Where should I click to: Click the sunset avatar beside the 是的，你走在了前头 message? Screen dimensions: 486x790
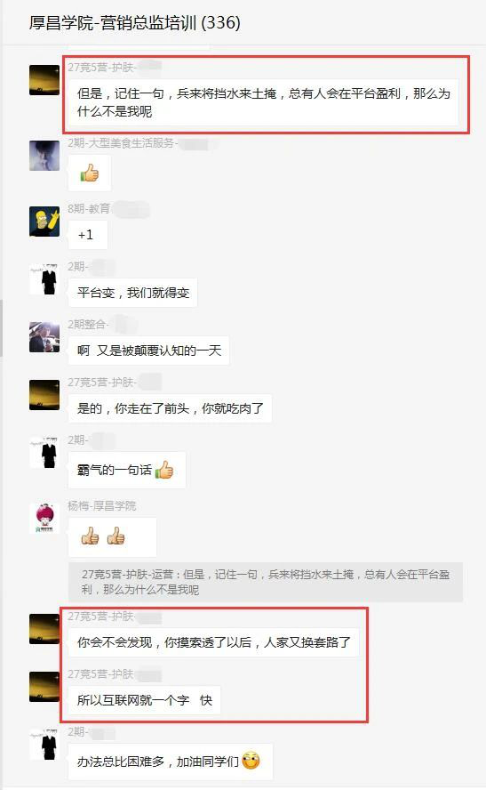[x=44, y=395]
